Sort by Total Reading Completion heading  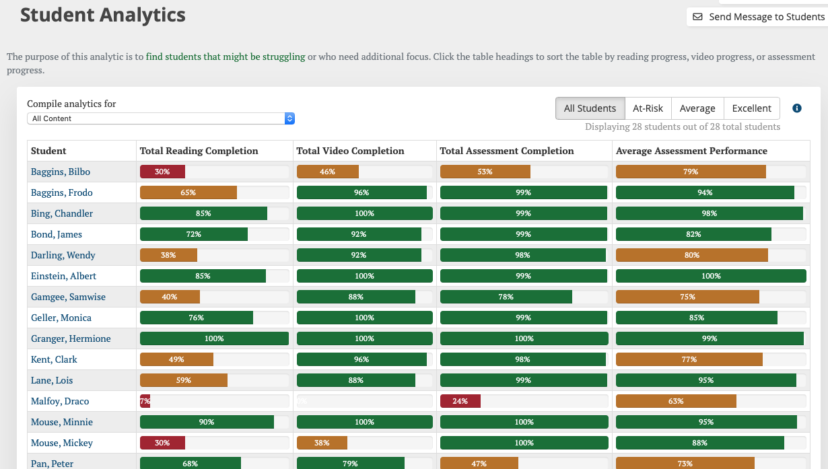point(199,151)
